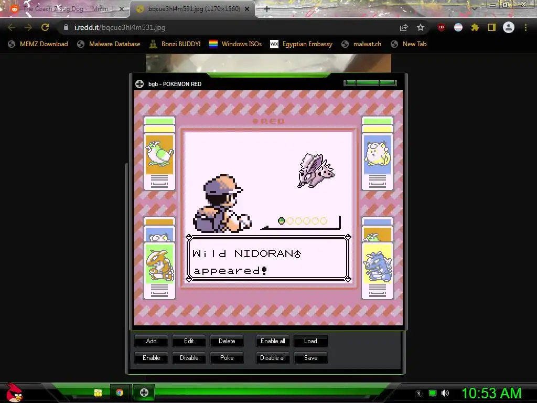Click the Enable all button
This screenshot has width=537, height=403.
coord(273,341)
